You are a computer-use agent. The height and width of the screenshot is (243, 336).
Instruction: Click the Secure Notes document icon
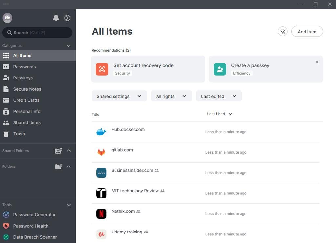tap(6, 89)
